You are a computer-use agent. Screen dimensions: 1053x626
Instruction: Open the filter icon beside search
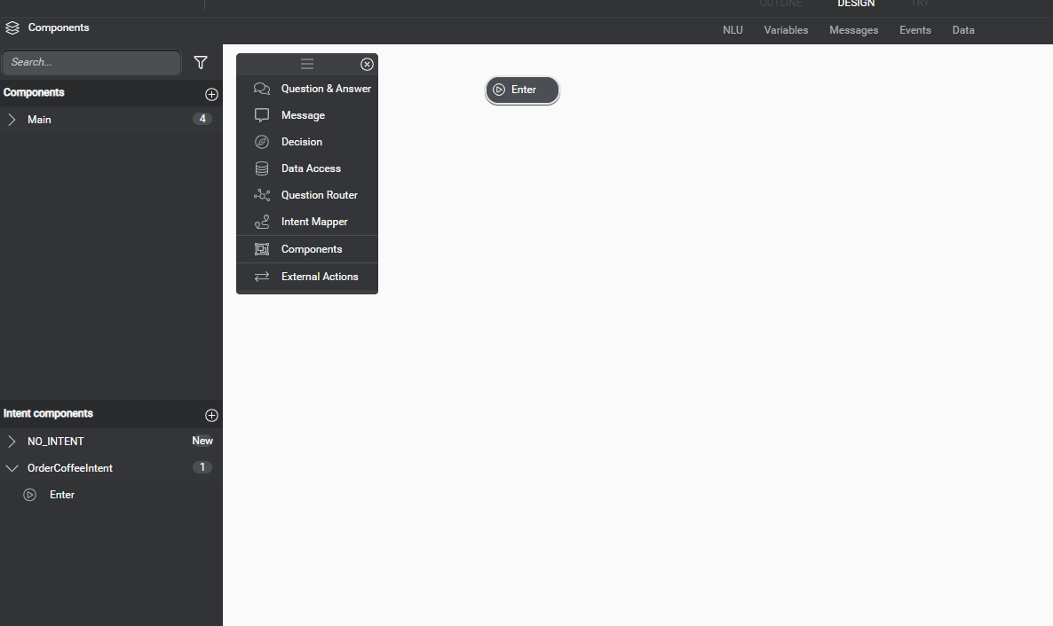(201, 62)
